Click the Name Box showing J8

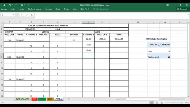click(x=7, y=15)
